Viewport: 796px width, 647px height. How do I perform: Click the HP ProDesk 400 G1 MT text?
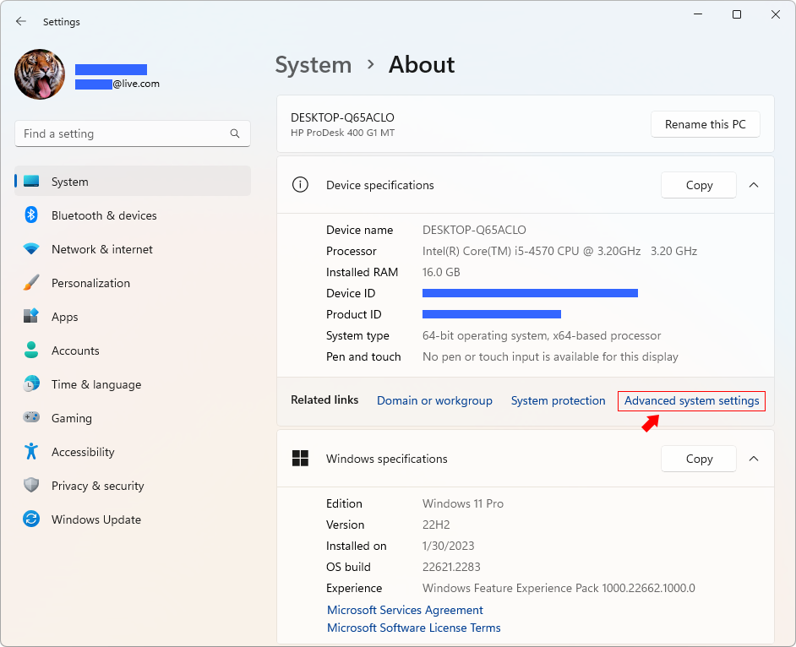[343, 133]
